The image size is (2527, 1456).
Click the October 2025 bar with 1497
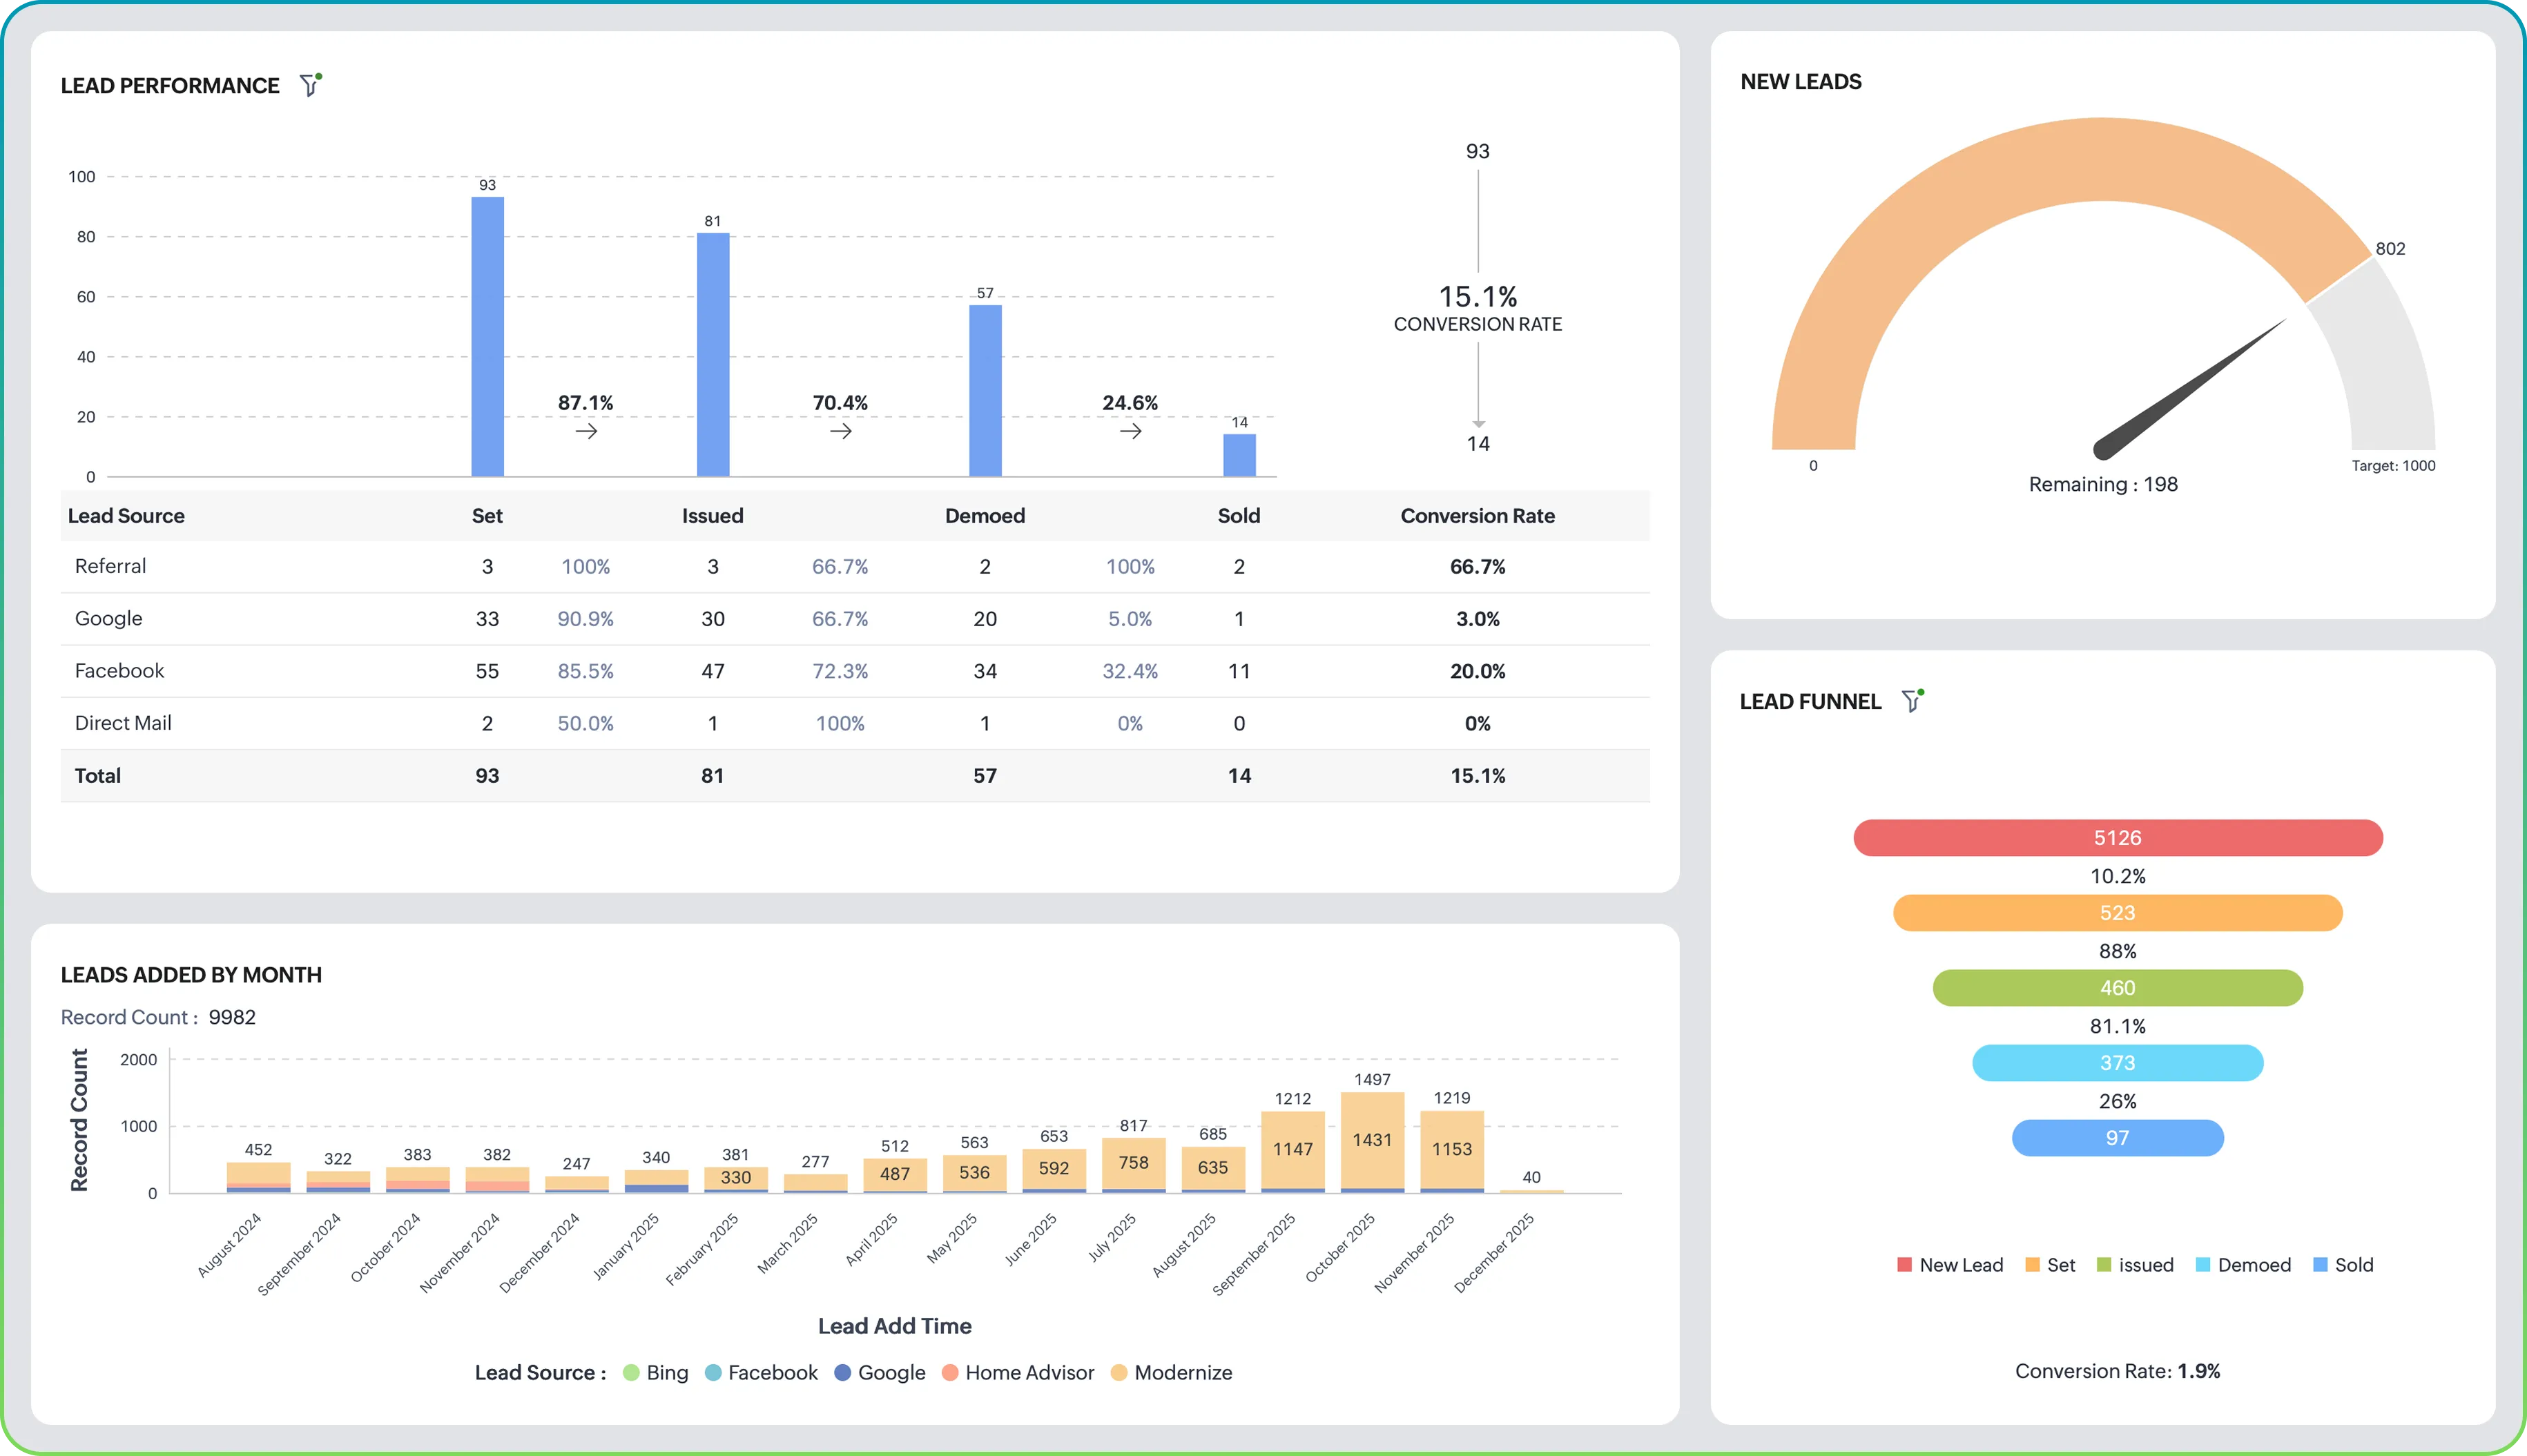pyautogui.click(x=1372, y=1140)
